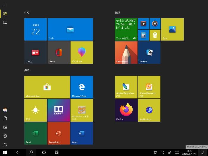Open the Adobe Illustrator CS2 tile
The width and height of the screenshot is (208, 156).
pyautogui.click(x=149, y=87)
